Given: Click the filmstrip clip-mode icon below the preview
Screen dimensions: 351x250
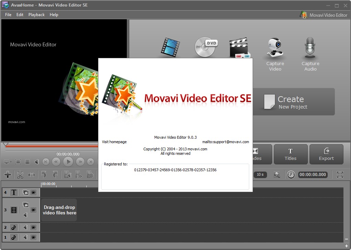Looking at the screenshot, I should pyautogui.click(x=27, y=162).
